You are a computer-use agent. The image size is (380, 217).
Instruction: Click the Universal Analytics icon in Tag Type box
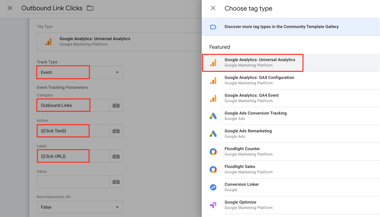48,42
